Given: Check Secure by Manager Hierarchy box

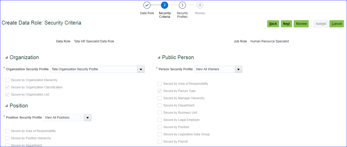Looking at the screenshot, I should 160,98.
